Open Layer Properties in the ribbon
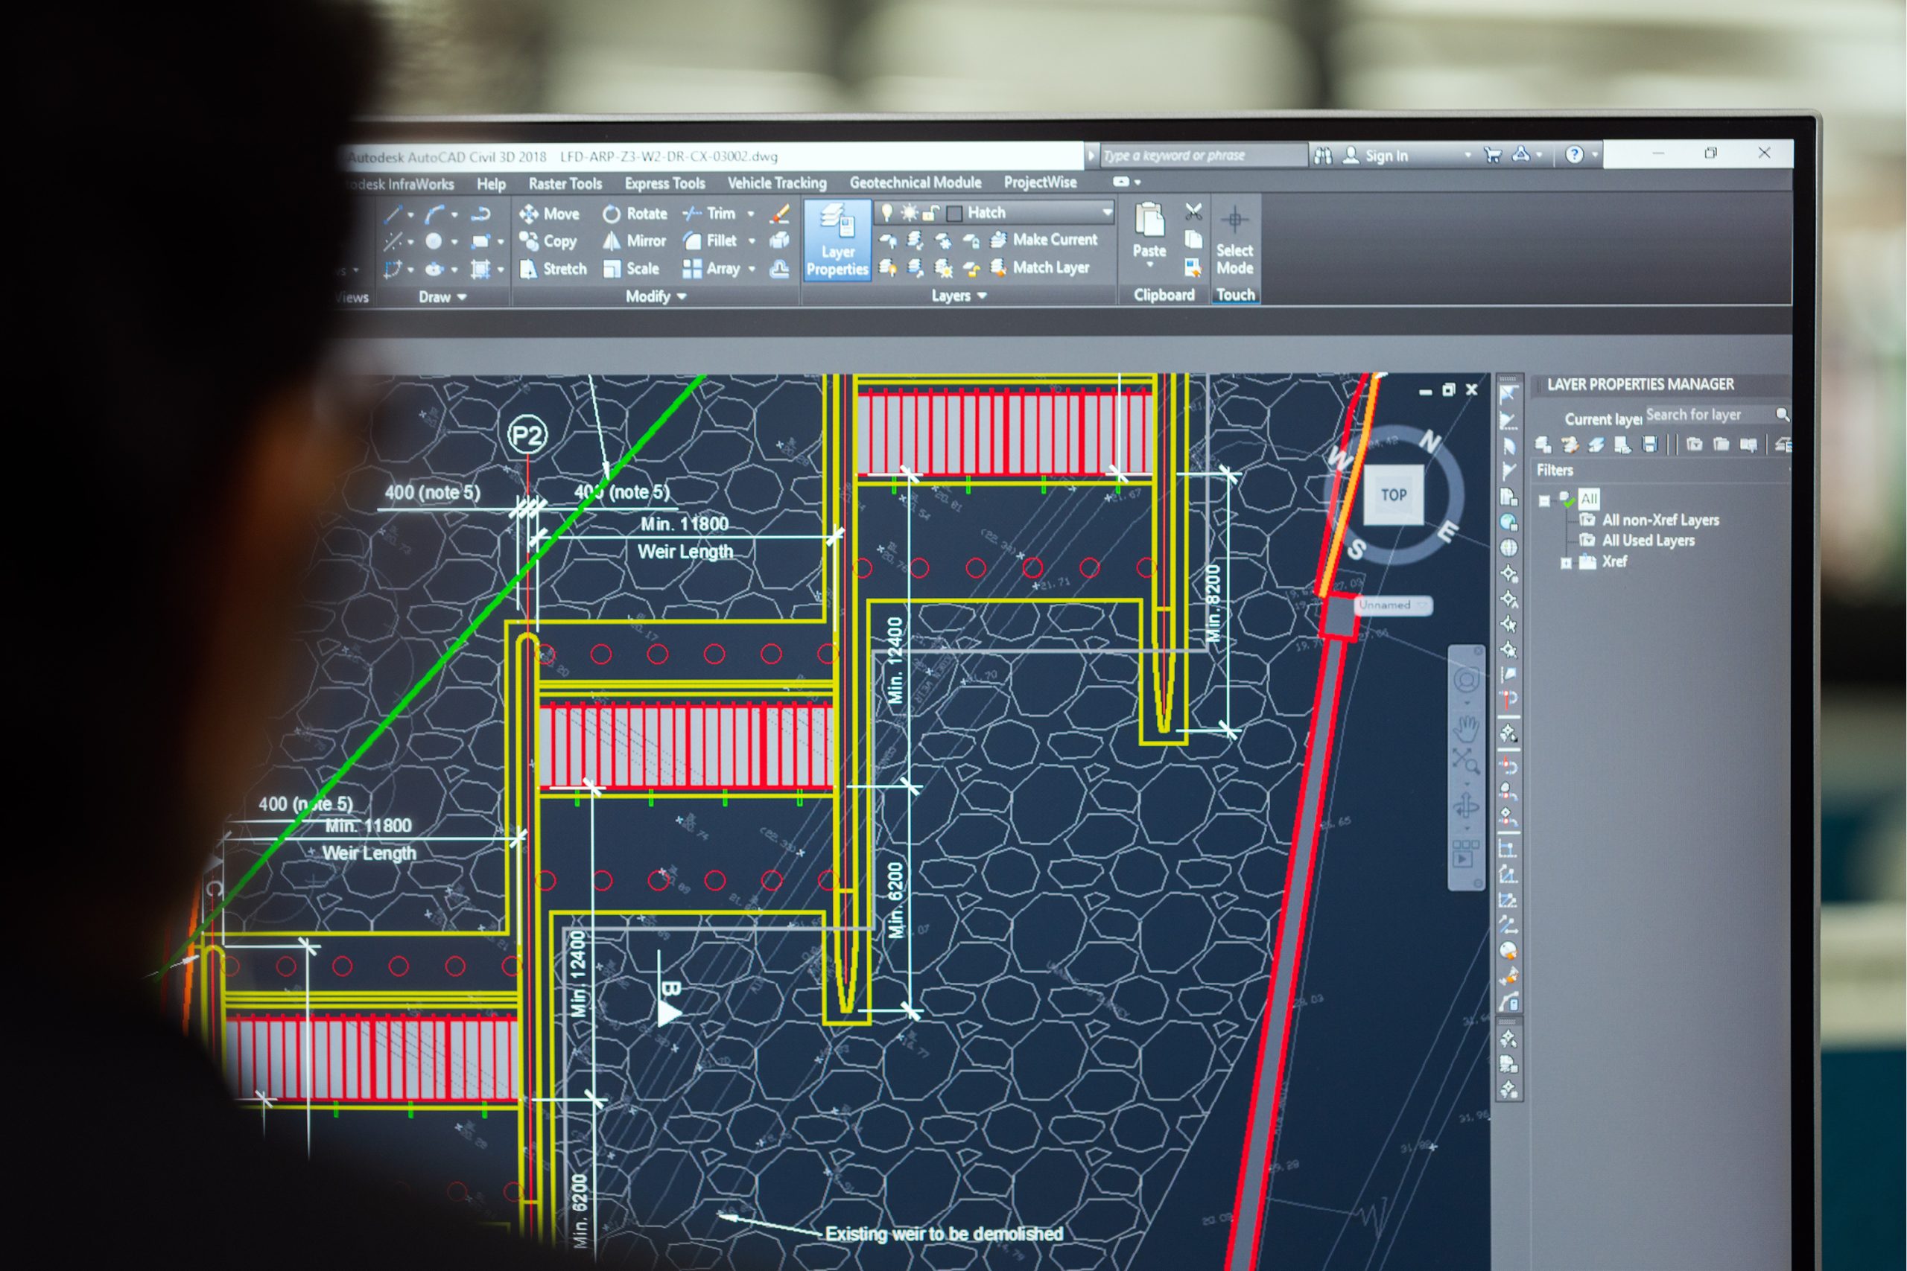 tap(837, 240)
